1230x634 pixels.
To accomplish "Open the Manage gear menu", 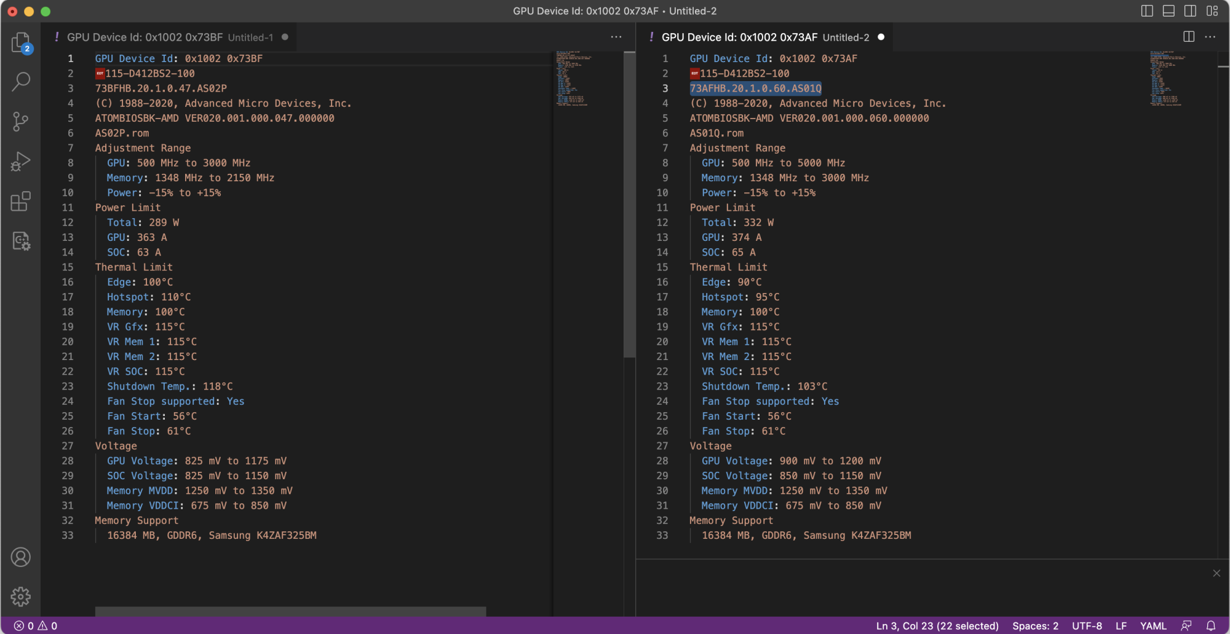I will point(21,596).
